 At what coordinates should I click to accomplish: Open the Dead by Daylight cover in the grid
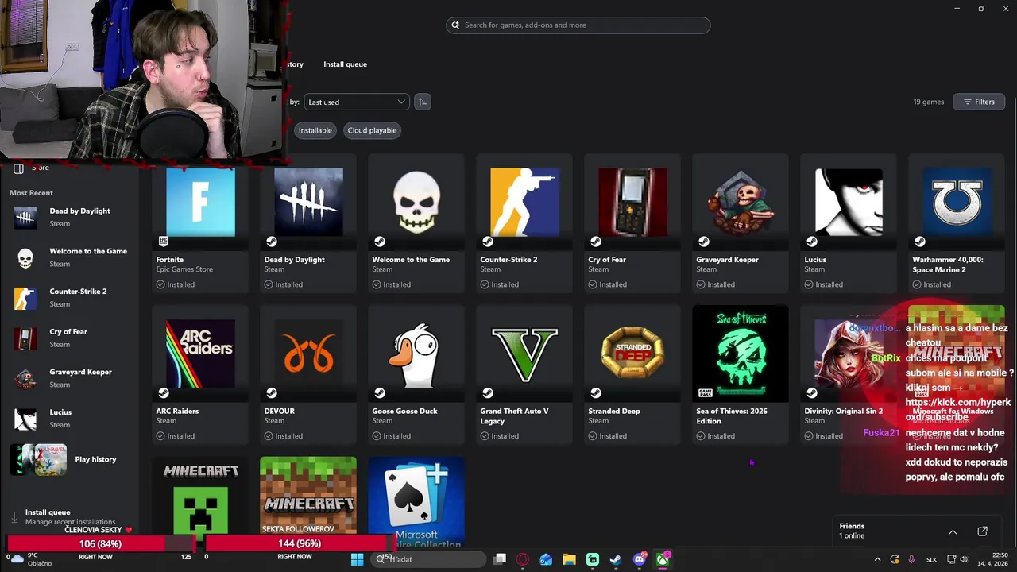click(308, 203)
